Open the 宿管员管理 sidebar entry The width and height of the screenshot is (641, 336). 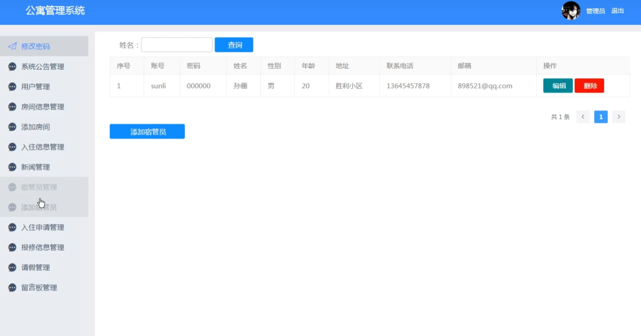click(x=39, y=187)
